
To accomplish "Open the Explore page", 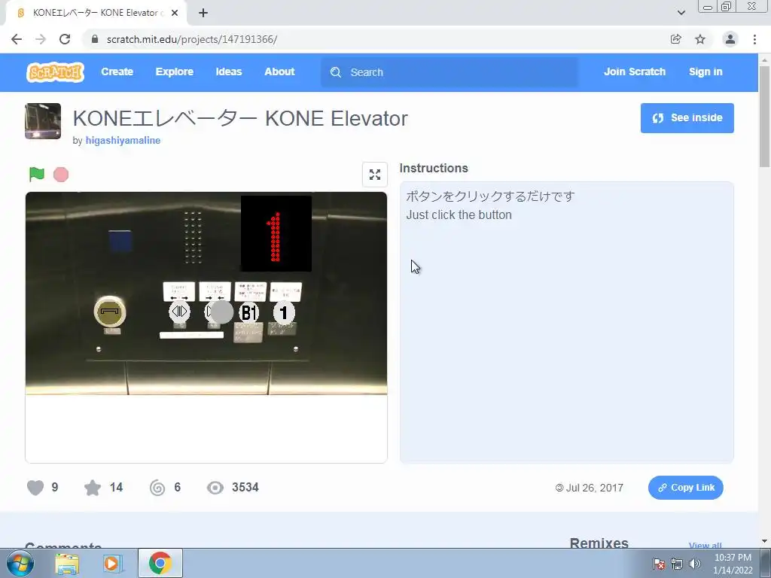I will pos(175,71).
